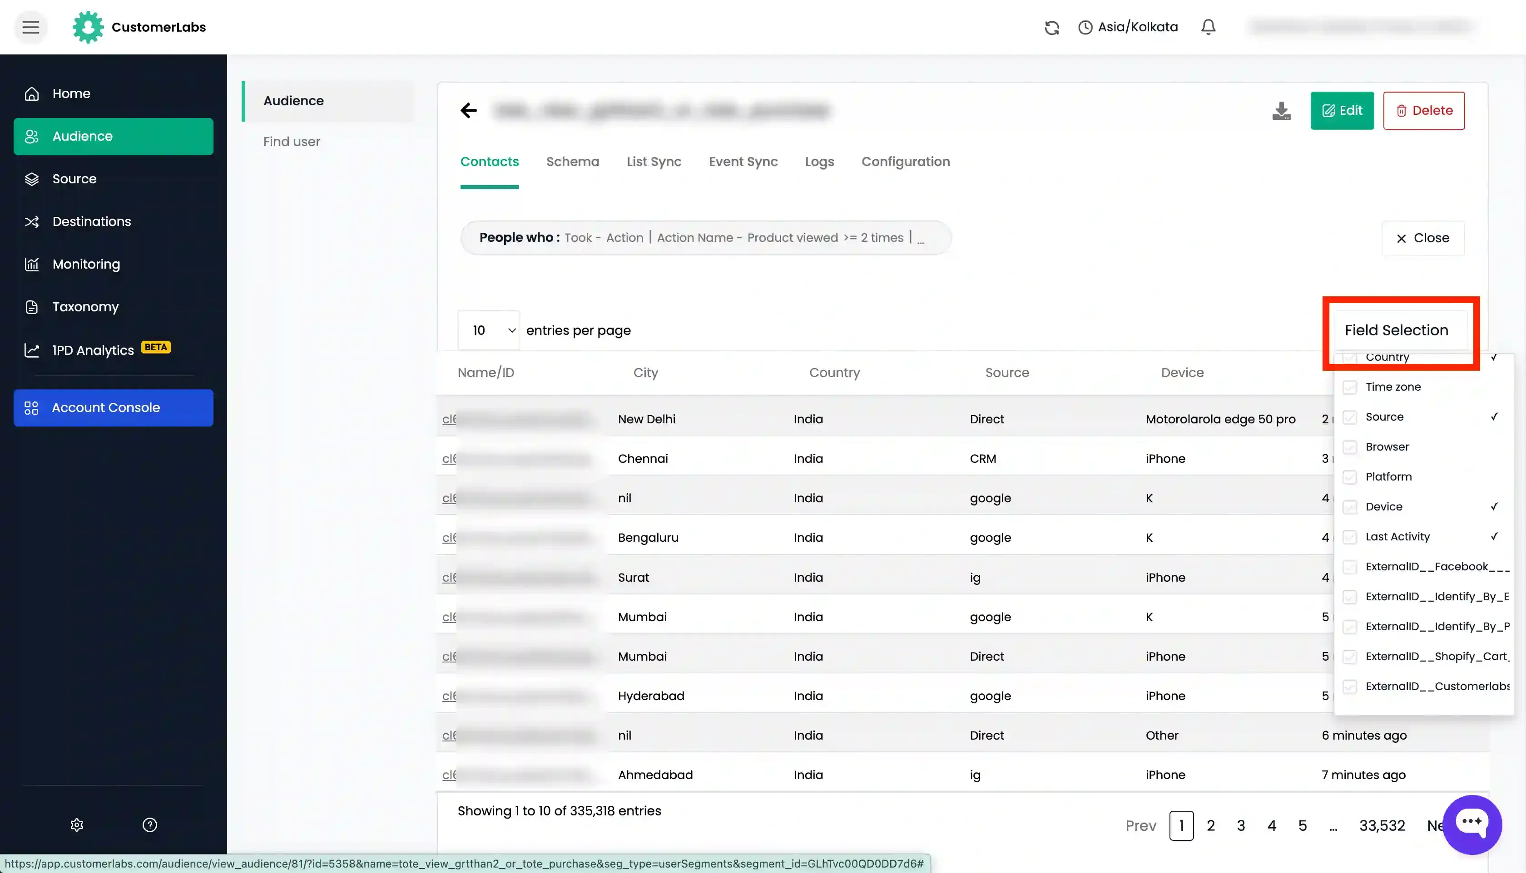1526x873 pixels.
Task: Toggle the Source field checkbox
Action: pos(1350,417)
